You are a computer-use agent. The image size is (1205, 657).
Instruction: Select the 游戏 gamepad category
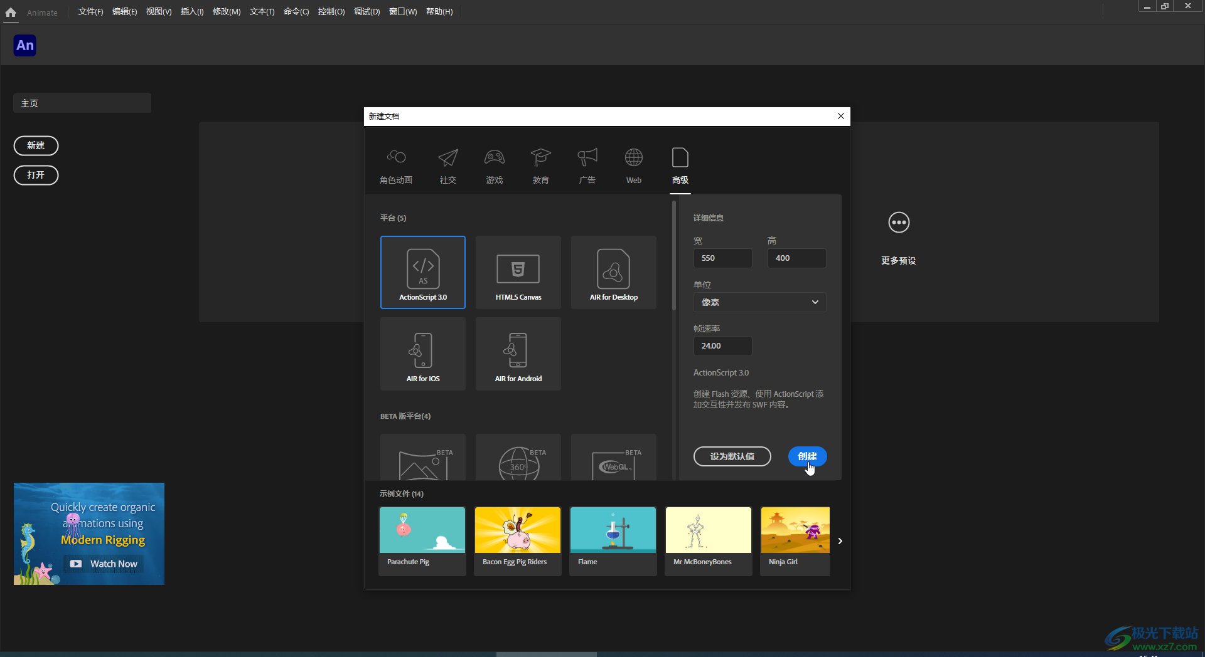(x=495, y=157)
